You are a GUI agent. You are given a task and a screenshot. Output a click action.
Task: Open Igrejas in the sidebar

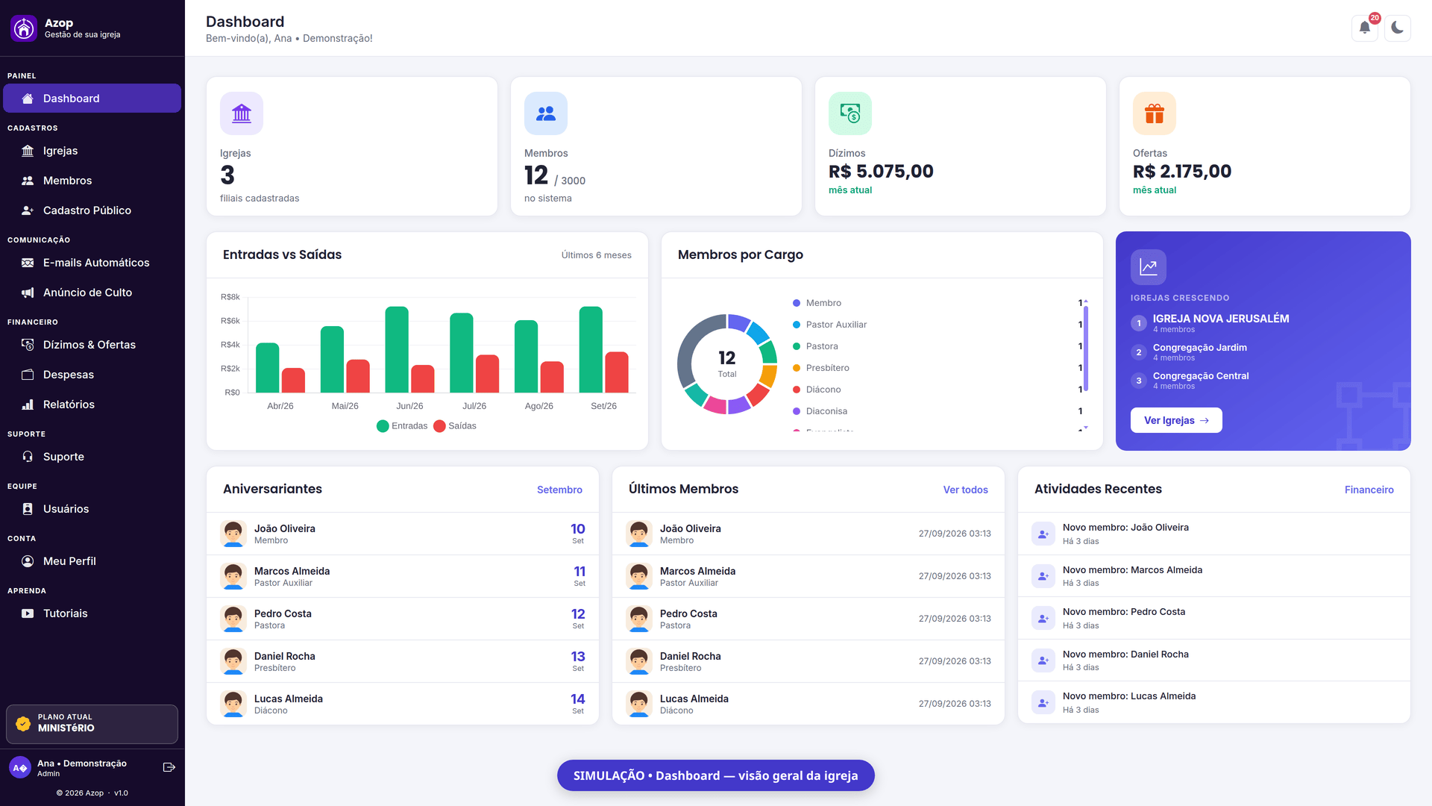(92, 151)
